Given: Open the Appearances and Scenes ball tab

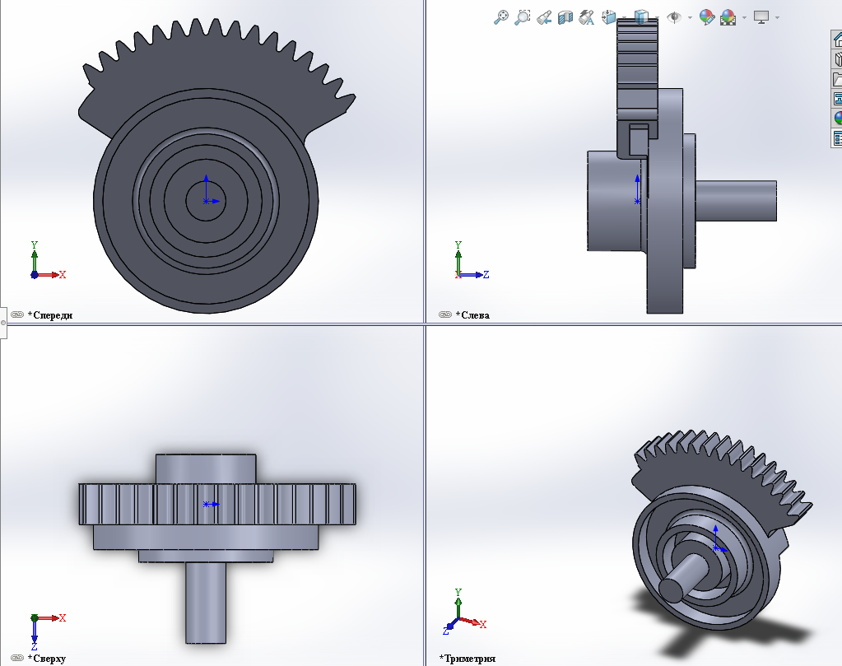Looking at the screenshot, I should coord(837,119).
